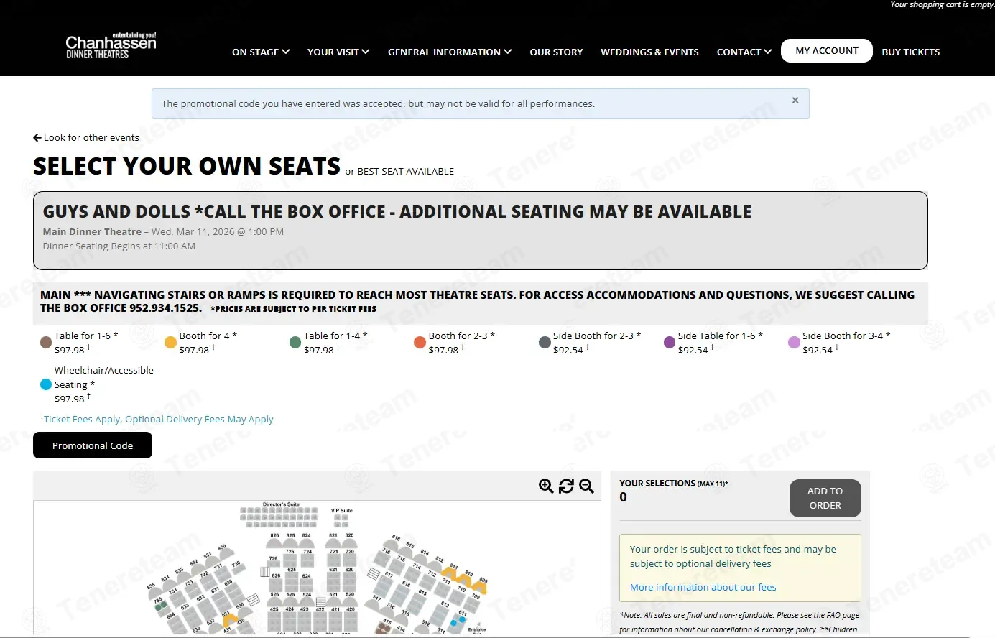Click the Wheelchair/Accessible Seating blue swatch
This screenshot has height=638, width=995.
point(46,384)
